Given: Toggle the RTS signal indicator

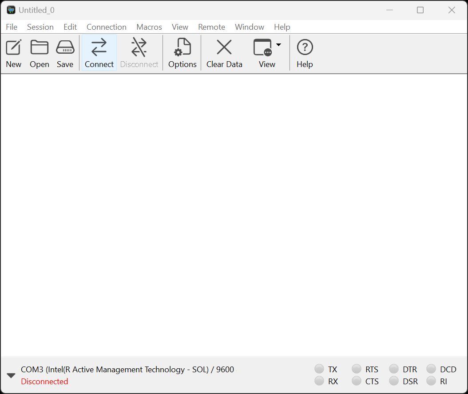Looking at the screenshot, I should [x=357, y=369].
